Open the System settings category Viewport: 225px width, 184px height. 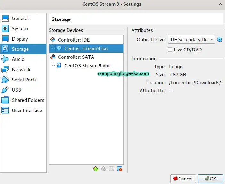tap(23, 29)
